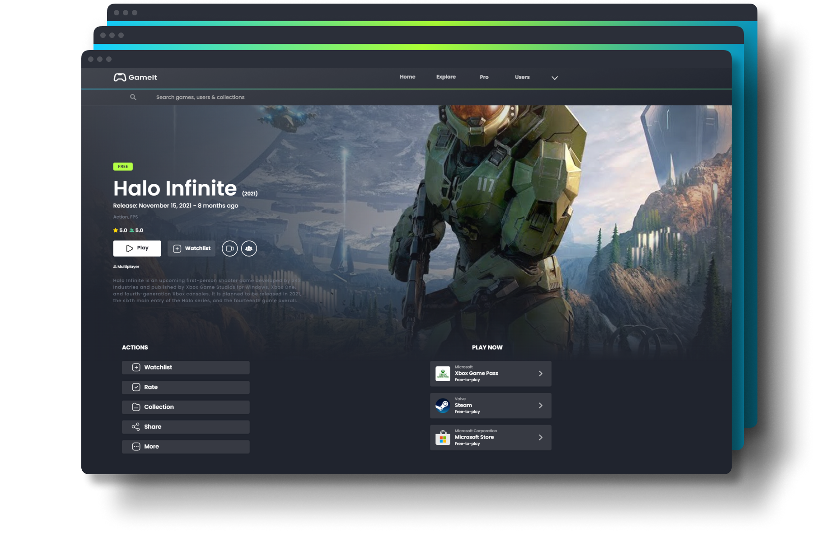The width and height of the screenshot is (813, 542).
Task: Click the More action button
Action: (x=186, y=447)
